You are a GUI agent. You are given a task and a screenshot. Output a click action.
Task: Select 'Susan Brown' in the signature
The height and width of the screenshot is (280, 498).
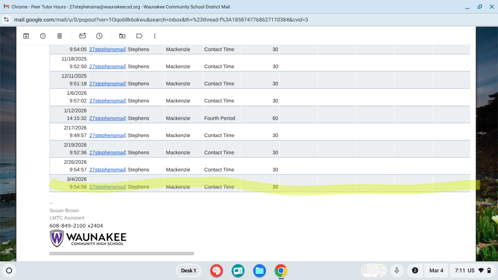click(64, 210)
